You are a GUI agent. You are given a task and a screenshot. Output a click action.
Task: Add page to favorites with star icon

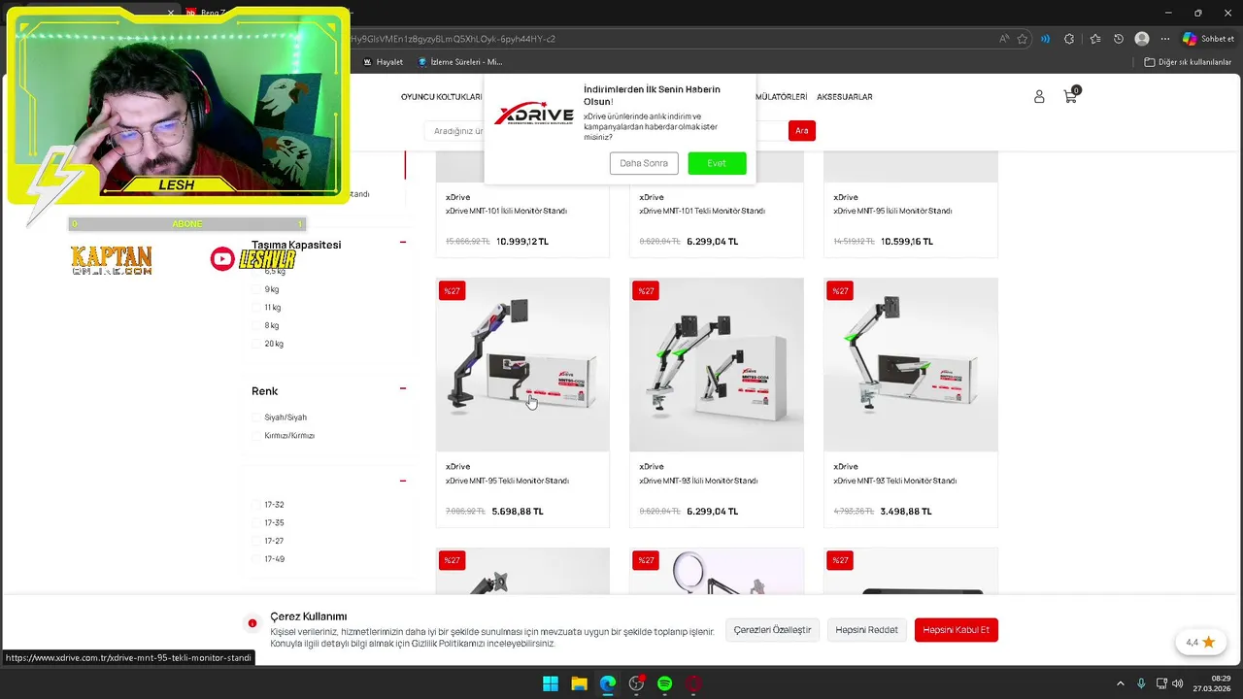(1023, 39)
